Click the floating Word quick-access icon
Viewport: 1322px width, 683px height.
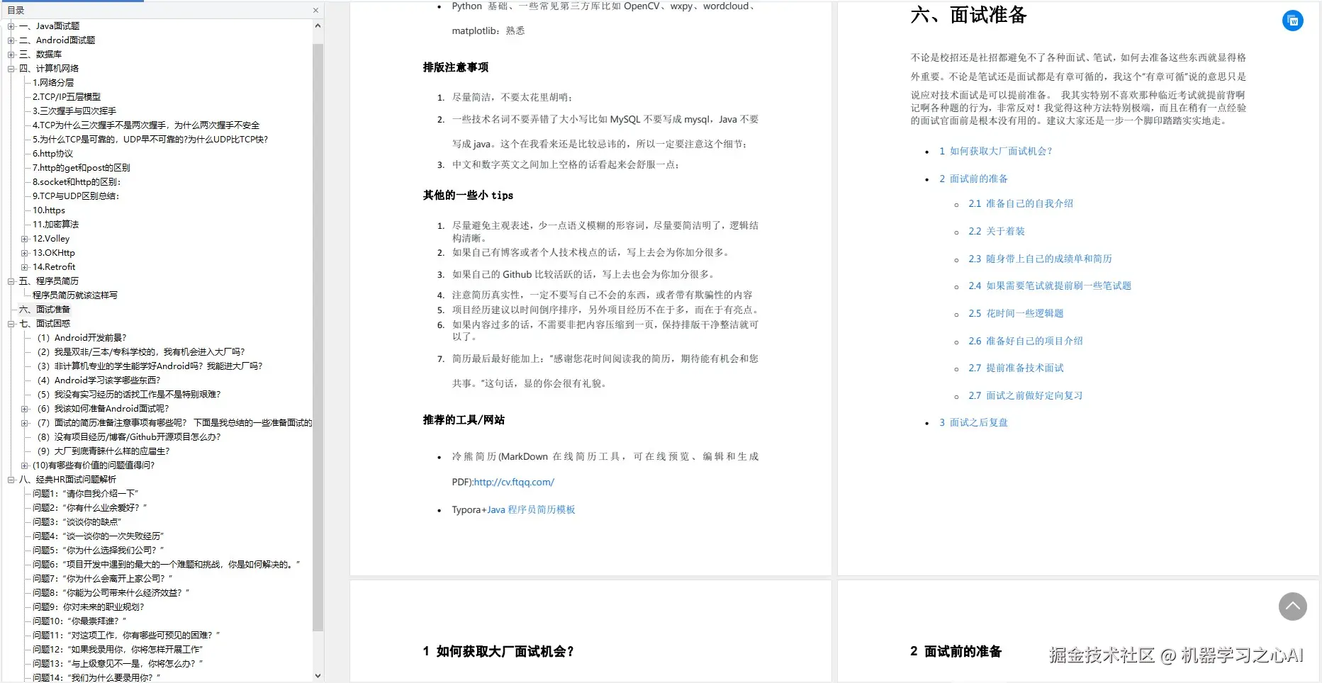tap(1293, 21)
